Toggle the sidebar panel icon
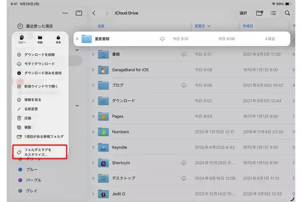This screenshot has height=202, width=302. (x=79, y=13)
